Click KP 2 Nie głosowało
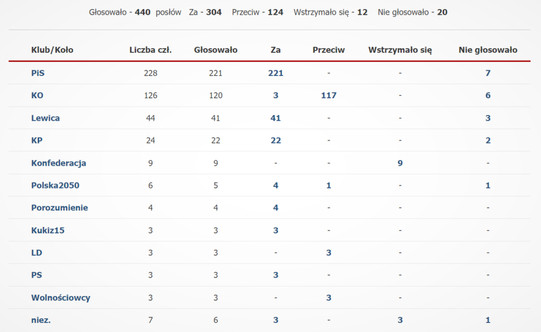The height and width of the screenshot is (332, 541). pyautogui.click(x=488, y=140)
